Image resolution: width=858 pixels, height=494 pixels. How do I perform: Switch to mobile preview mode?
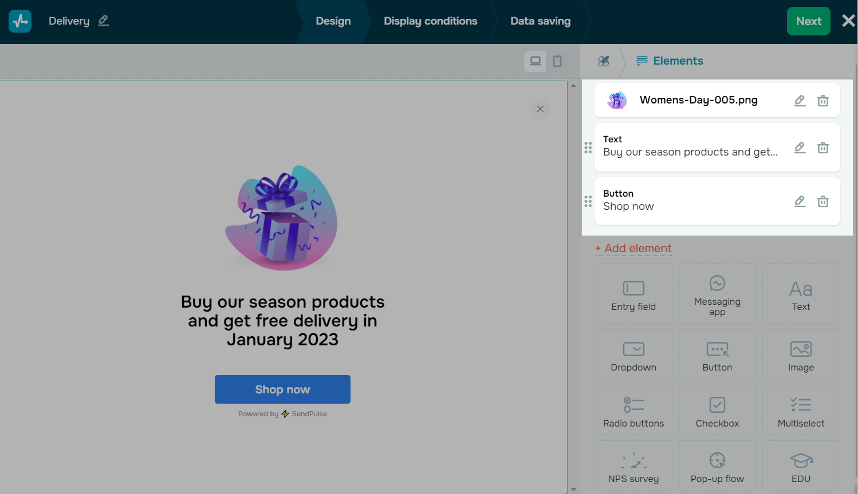(557, 61)
